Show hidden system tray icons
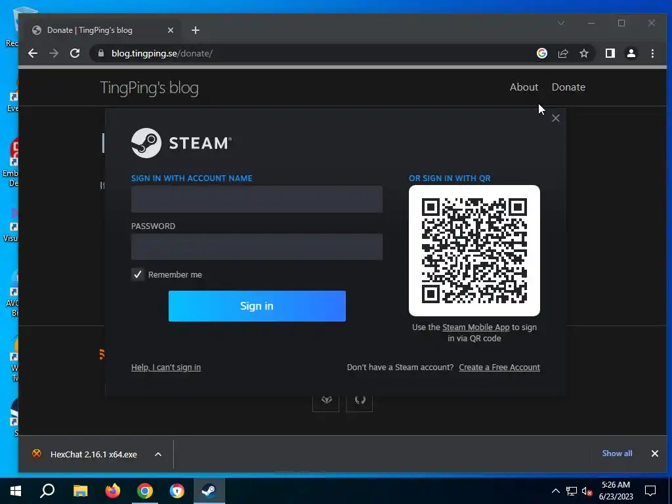Viewport: 672px width, 504px height. [x=555, y=491]
